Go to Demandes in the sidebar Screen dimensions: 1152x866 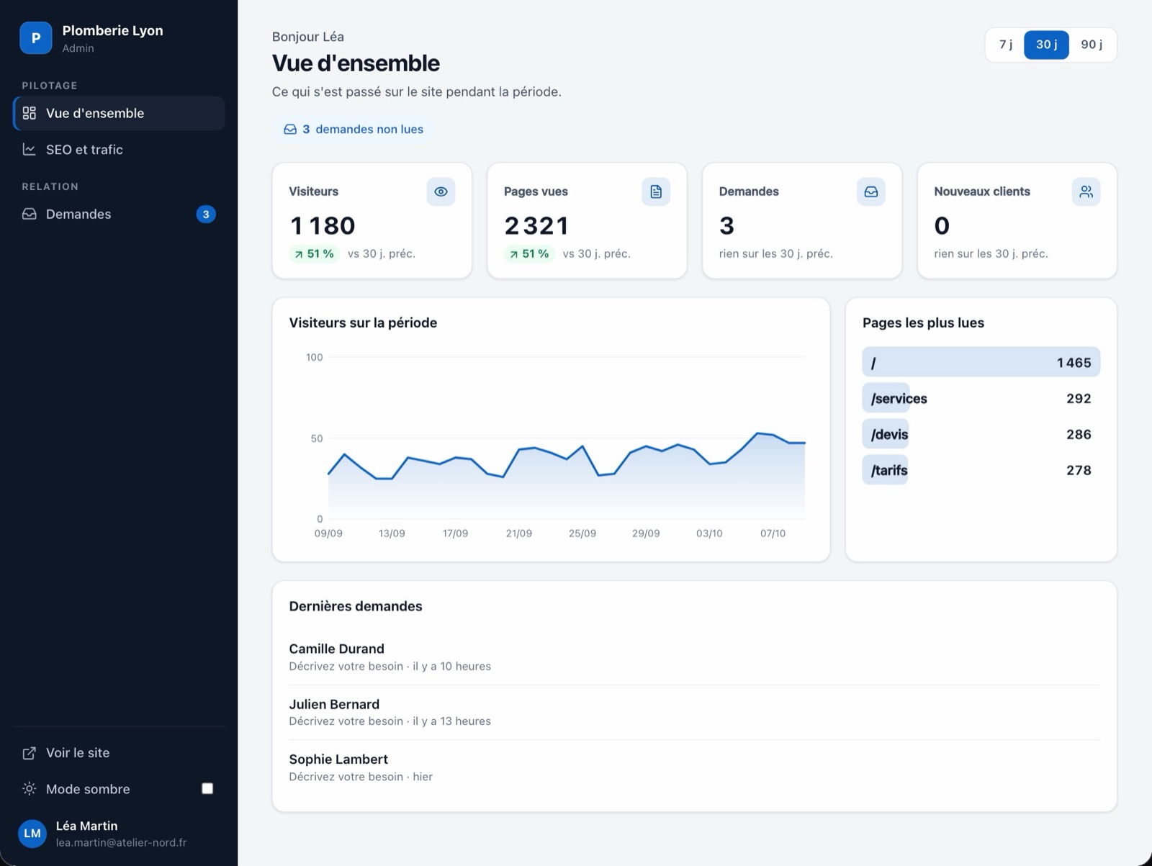point(120,214)
